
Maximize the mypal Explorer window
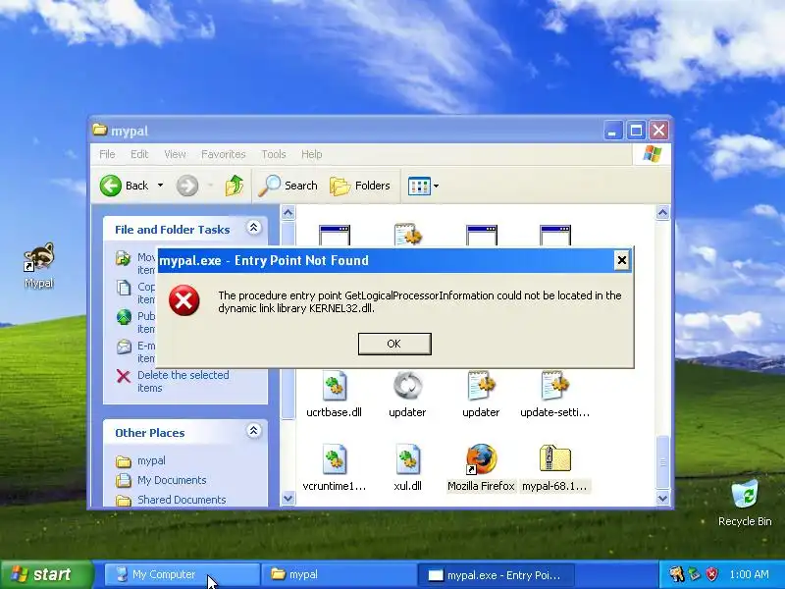point(636,131)
